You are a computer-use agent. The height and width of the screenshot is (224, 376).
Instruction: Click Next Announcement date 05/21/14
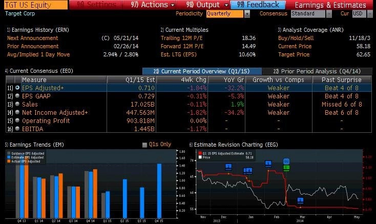(x=126, y=38)
